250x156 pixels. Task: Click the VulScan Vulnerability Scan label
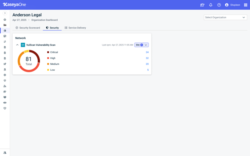pyautogui.click(x=41, y=45)
